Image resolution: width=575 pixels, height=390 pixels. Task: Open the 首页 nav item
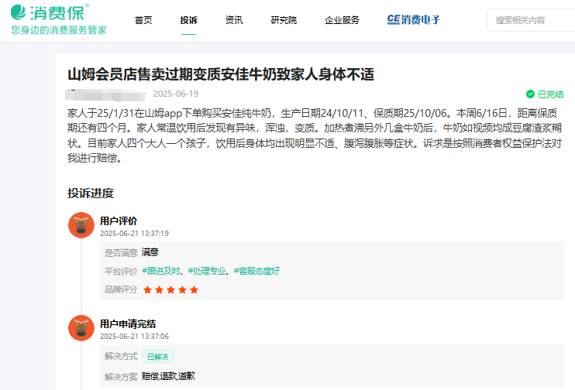(143, 20)
